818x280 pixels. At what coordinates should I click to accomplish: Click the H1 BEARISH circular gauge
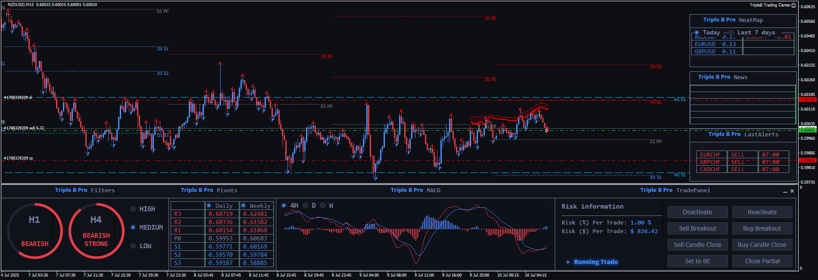coord(34,231)
